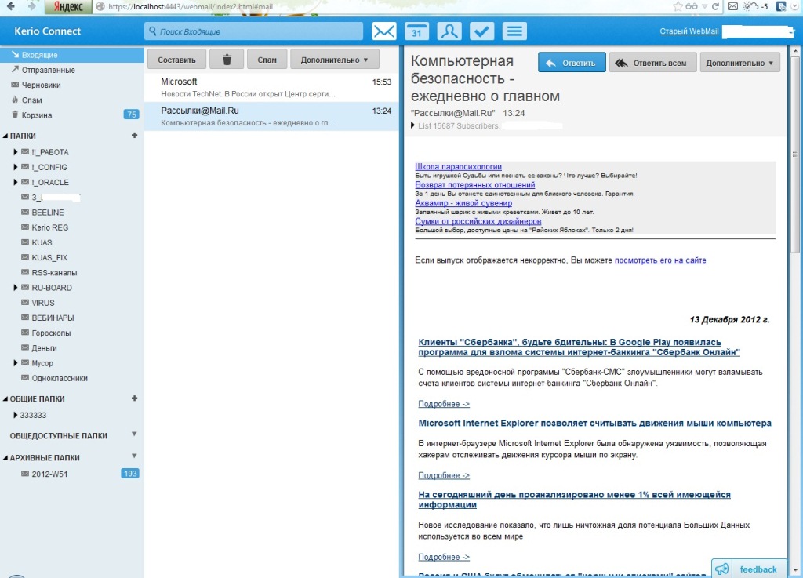
Task: Expand the !!_РАБОТА folder
Action: tap(16, 152)
